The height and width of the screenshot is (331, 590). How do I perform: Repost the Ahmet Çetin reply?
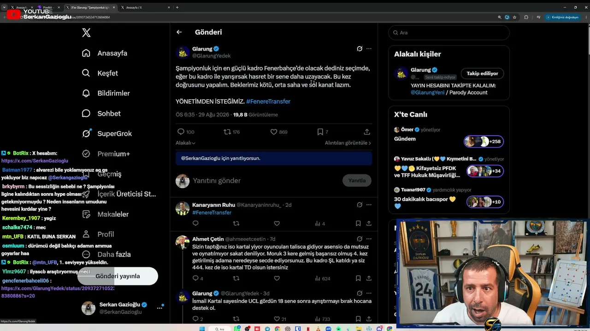[x=236, y=278]
